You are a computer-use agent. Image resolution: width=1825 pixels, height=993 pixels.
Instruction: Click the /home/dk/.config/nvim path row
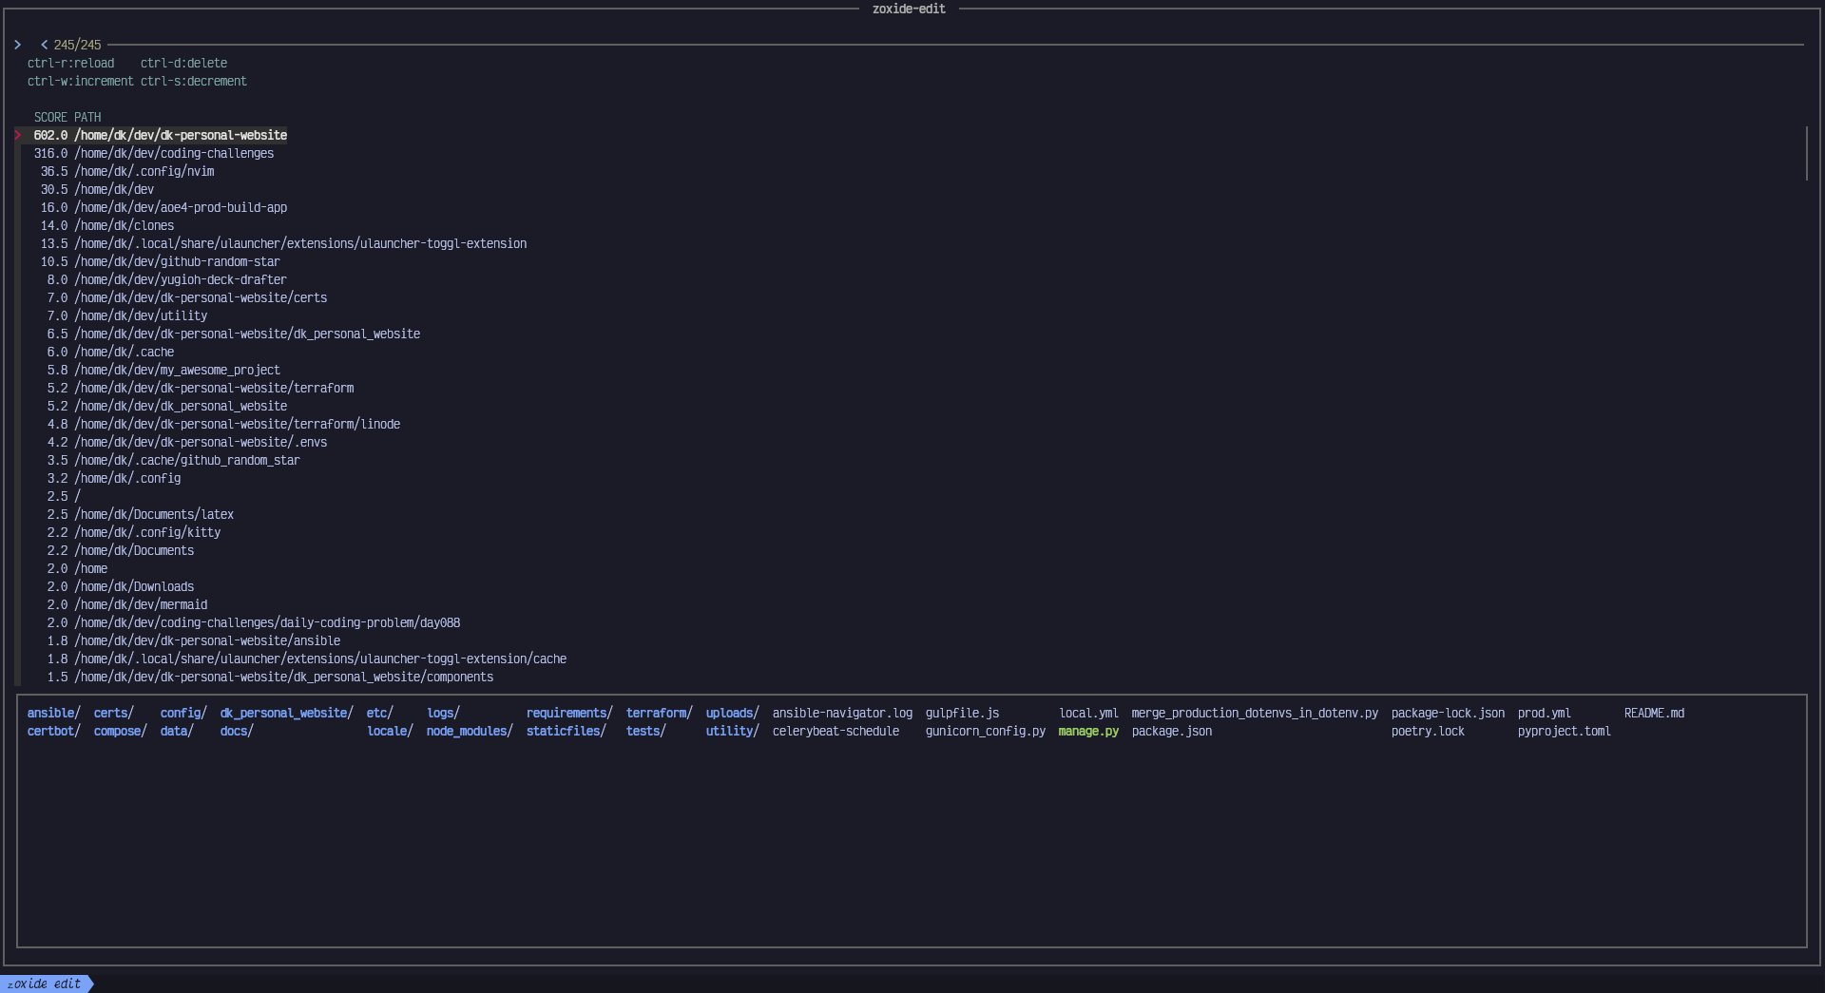pyautogui.click(x=144, y=171)
